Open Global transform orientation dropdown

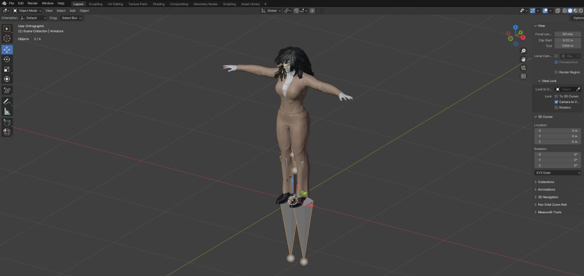(271, 11)
